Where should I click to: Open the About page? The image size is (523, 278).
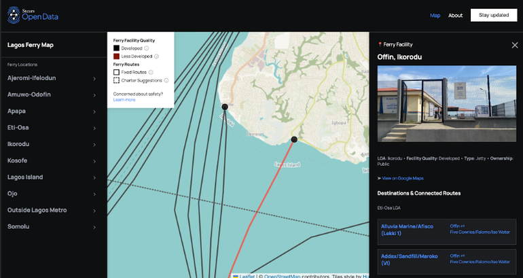point(455,16)
